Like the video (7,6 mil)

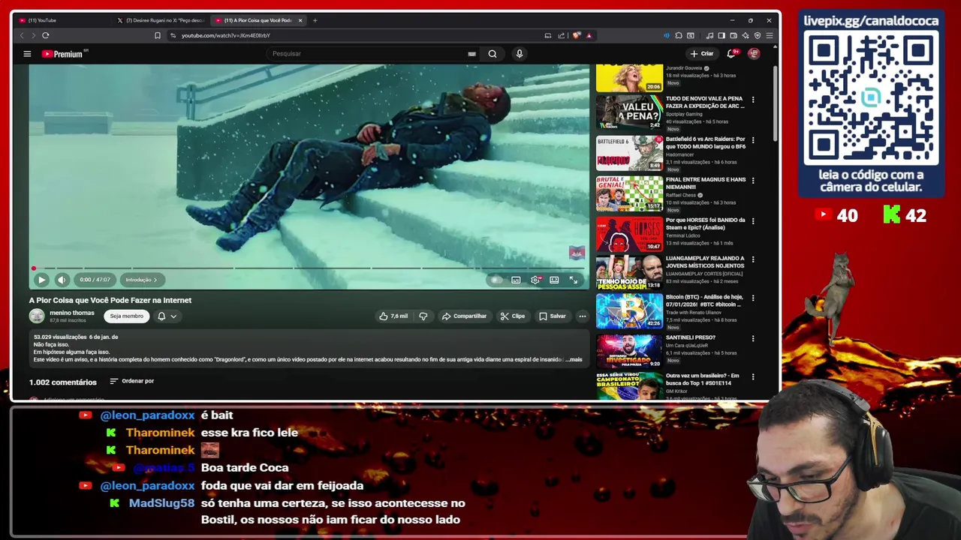[x=393, y=316]
